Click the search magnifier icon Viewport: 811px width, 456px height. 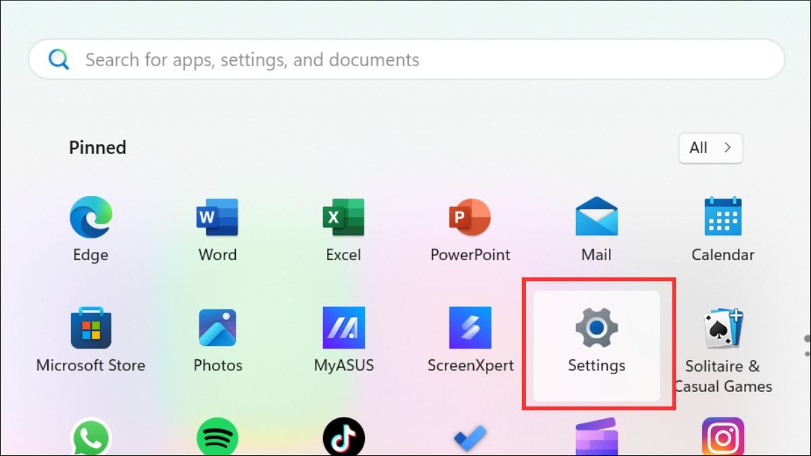click(59, 60)
